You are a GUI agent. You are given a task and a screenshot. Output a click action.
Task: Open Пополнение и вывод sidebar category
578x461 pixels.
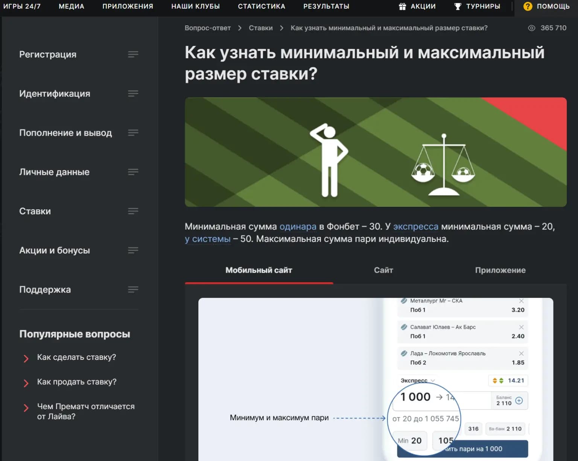point(65,133)
